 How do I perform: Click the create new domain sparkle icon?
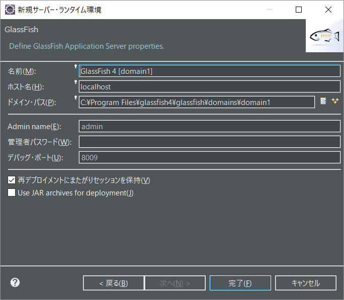(335, 101)
